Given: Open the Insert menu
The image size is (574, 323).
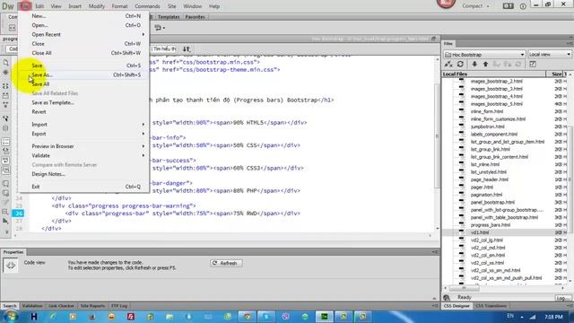Looking at the screenshot, I should (75, 6).
